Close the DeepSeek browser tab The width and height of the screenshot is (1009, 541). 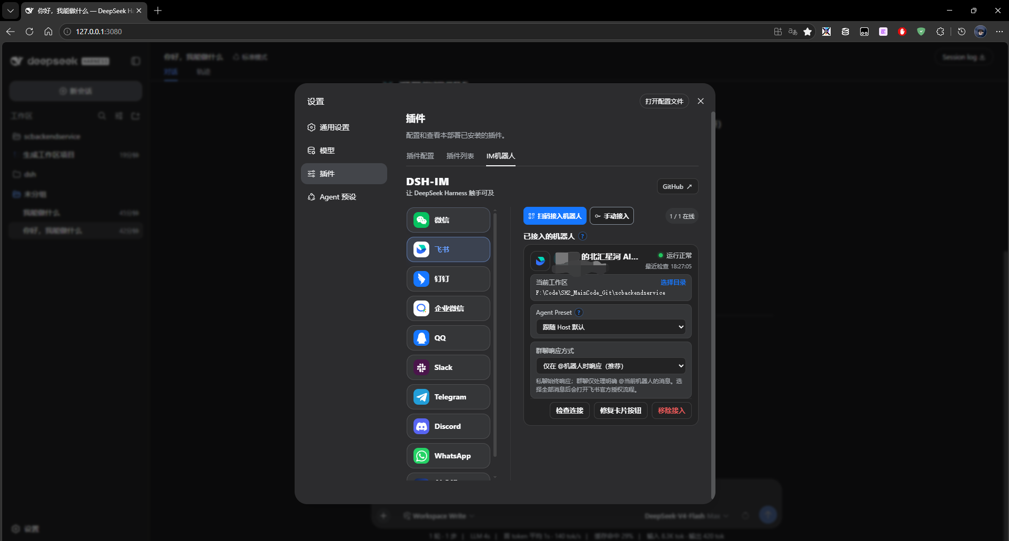(139, 11)
